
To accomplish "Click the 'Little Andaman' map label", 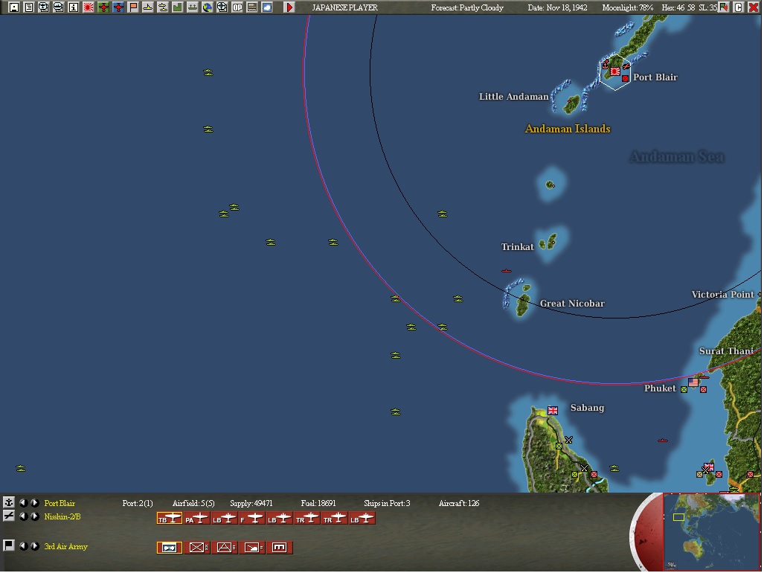I will [513, 97].
